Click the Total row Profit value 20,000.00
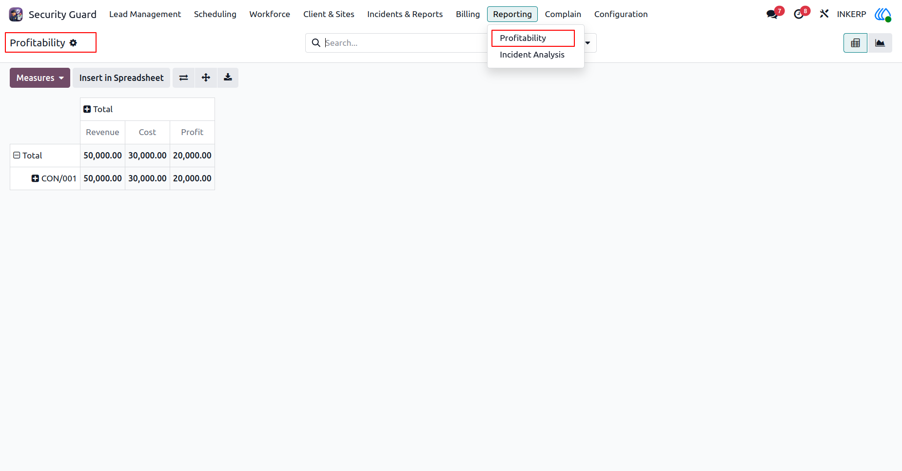The image size is (902, 471). click(192, 156)
